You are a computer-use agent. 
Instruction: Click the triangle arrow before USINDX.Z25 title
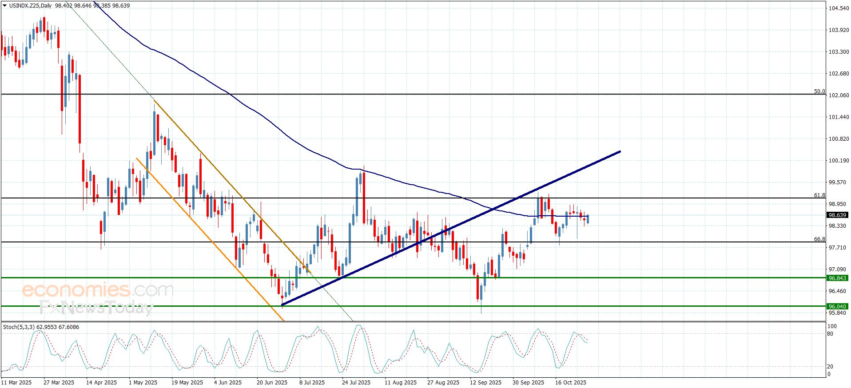tap(4, 6)
